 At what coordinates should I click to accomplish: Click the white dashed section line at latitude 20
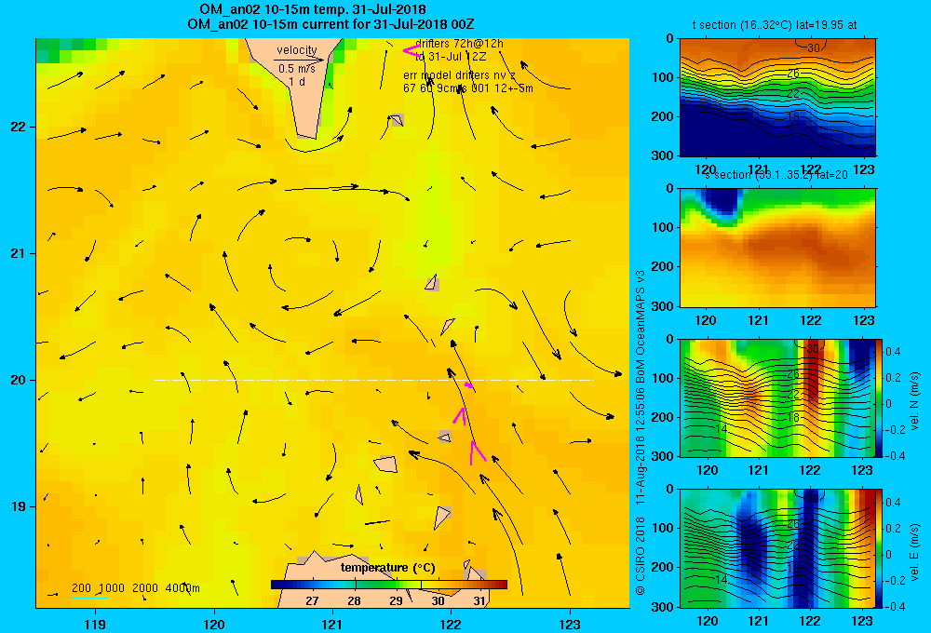click(373, 380)
